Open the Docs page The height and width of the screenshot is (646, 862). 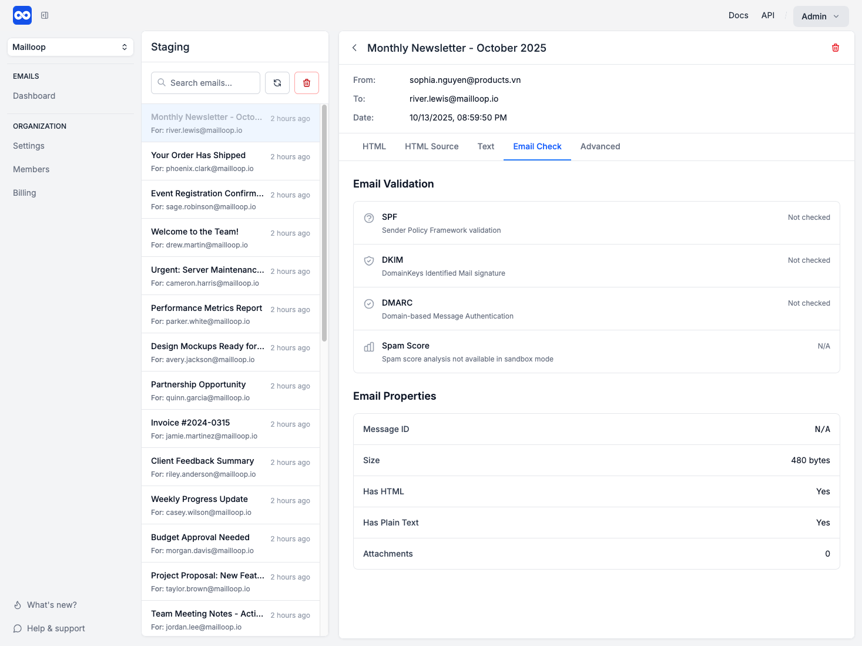(738, 15)
